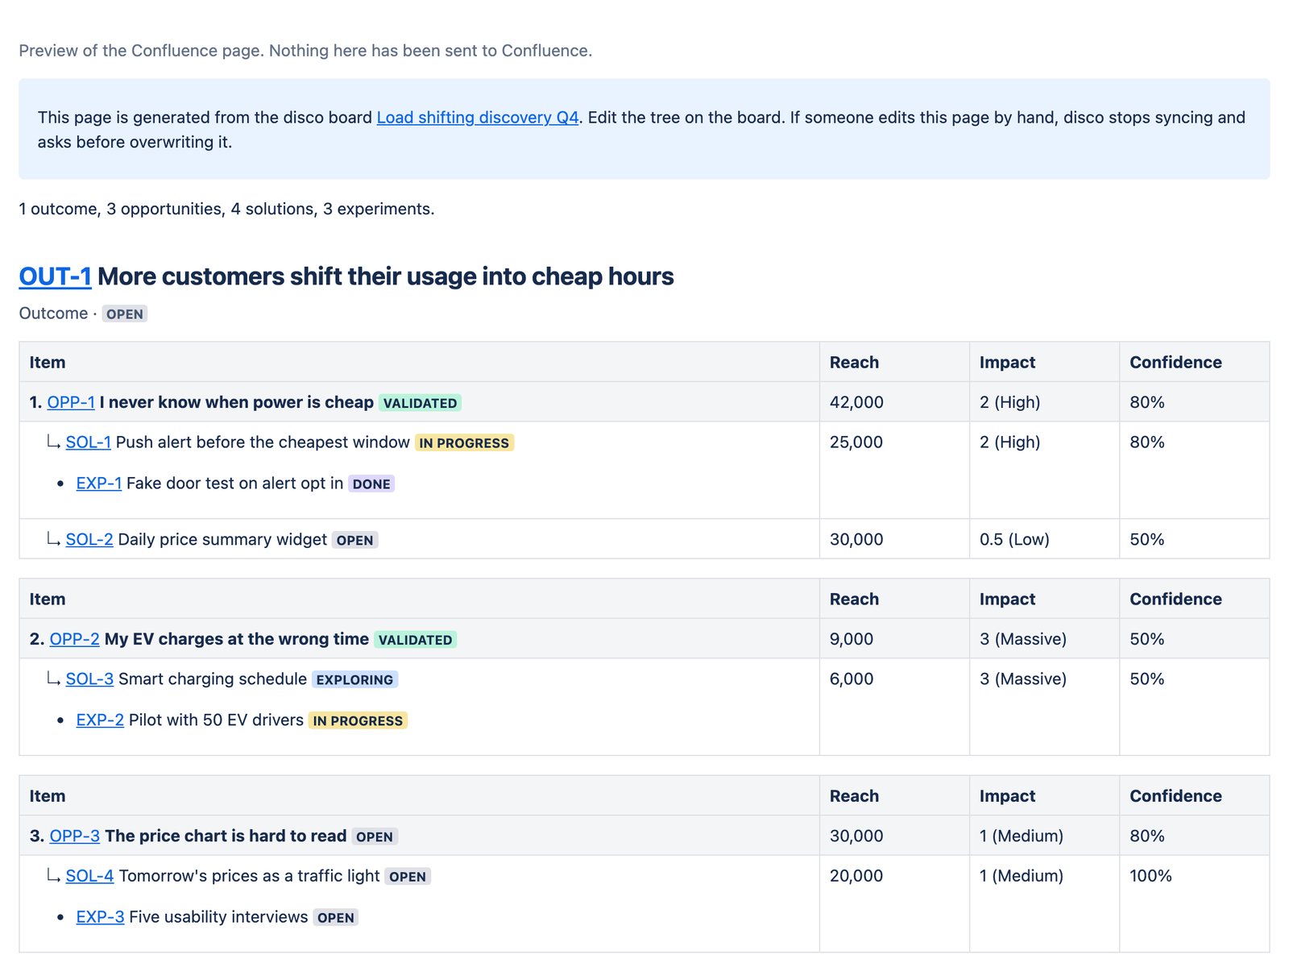Click the 3 (Massive) impact in OPP-2 row
Screen dimensions: 1289x967
pos(1023,639)
